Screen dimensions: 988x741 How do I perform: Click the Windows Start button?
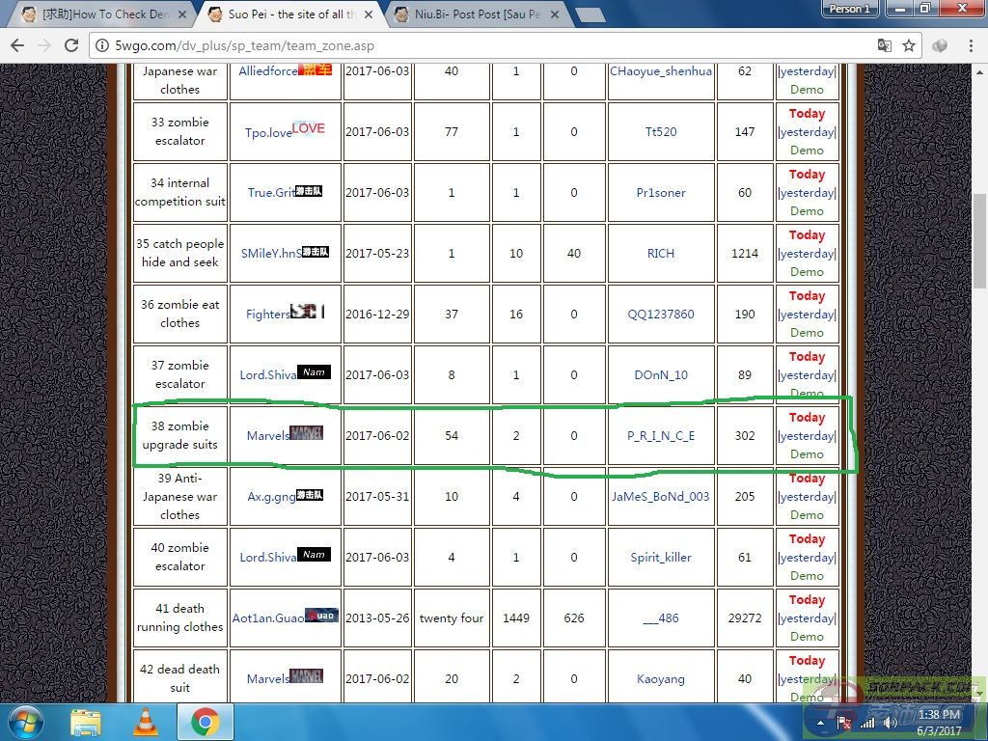(25, 722)
